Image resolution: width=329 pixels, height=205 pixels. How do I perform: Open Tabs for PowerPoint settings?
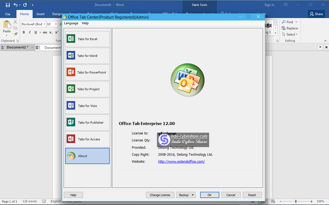[x=87, y=72]
